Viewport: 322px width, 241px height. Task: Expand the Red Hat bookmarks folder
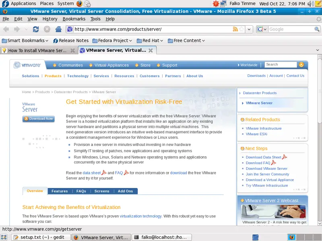tap(150, 41)
